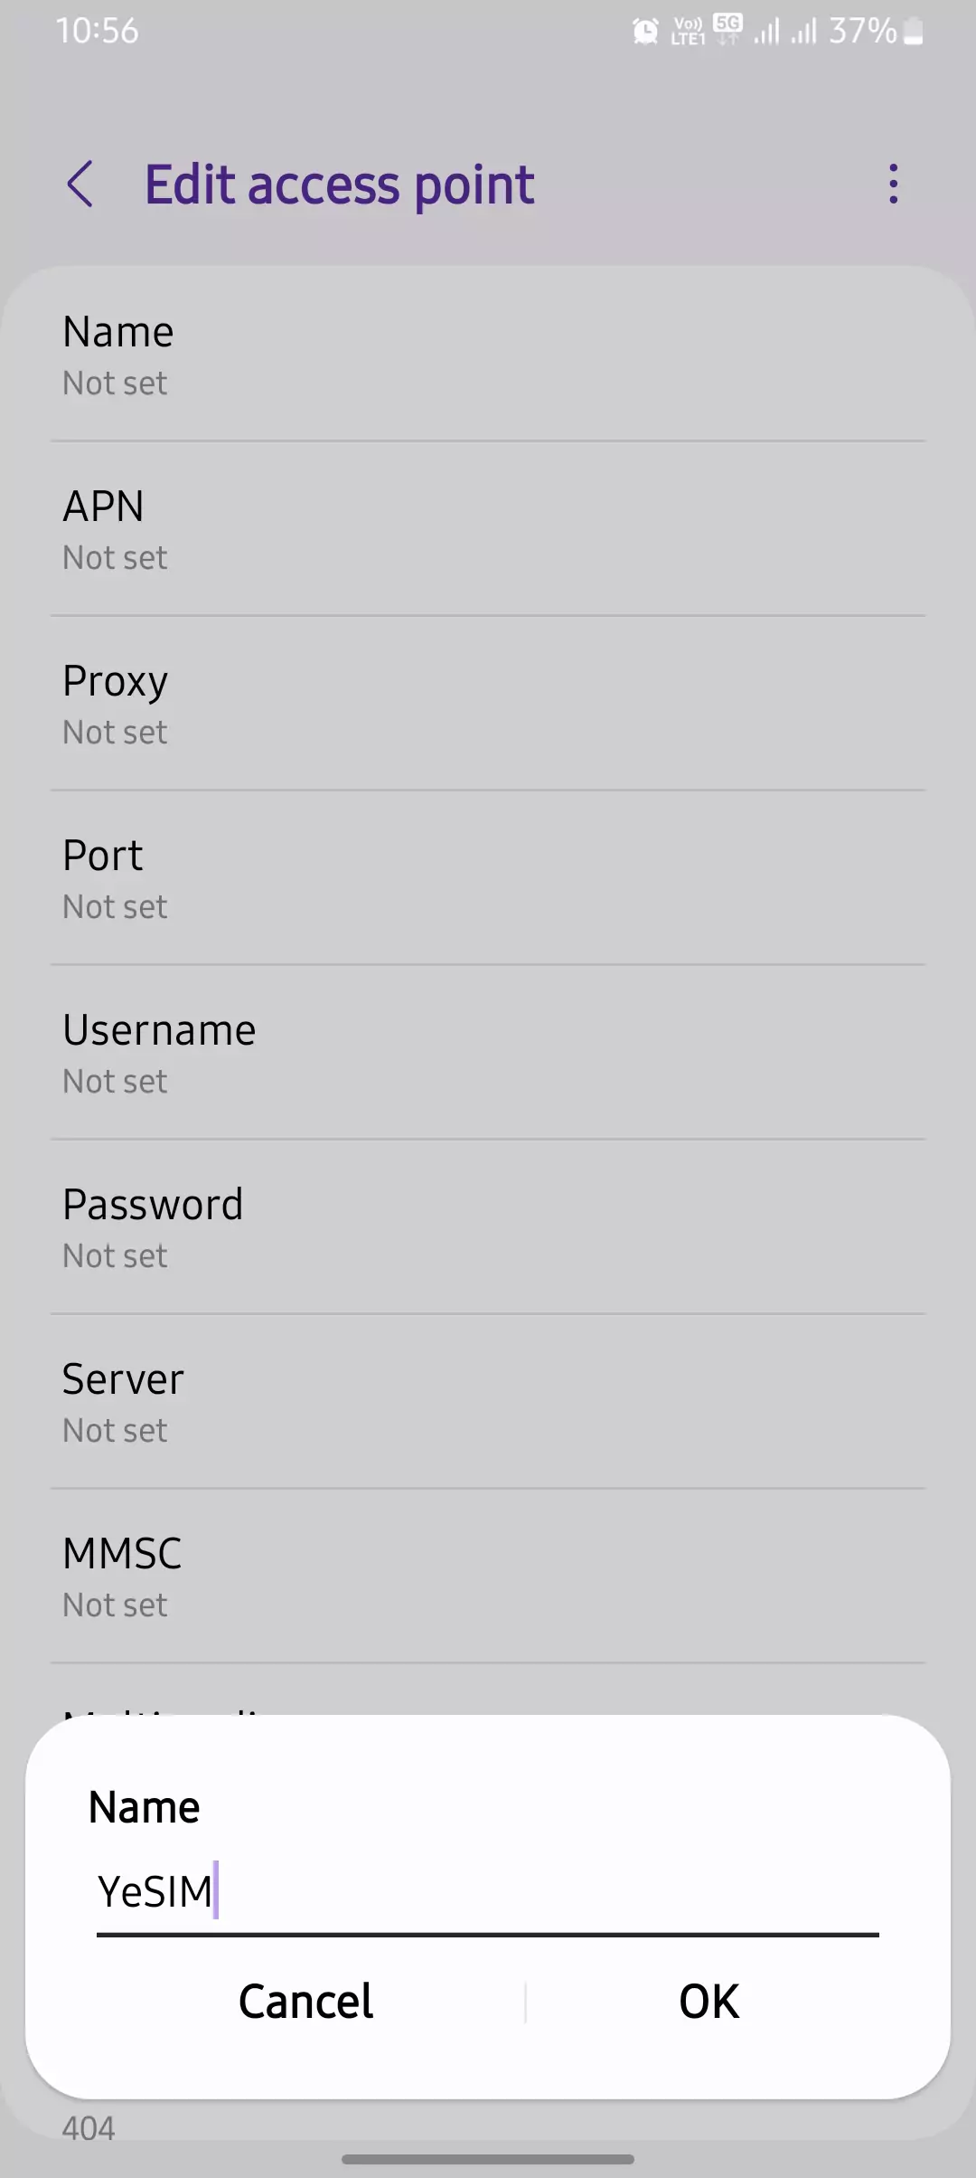
Task: Open the three-dot more options menu
Action: 893,185
